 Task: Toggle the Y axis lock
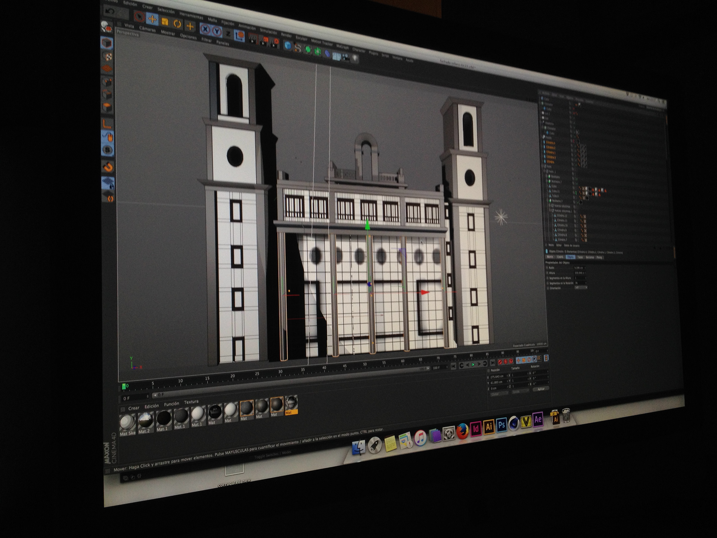click(x=217, y=31)
